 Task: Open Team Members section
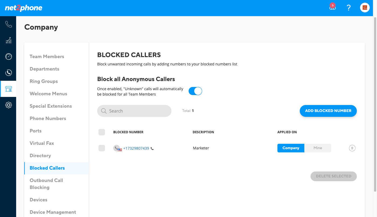(x=47, y=57)
